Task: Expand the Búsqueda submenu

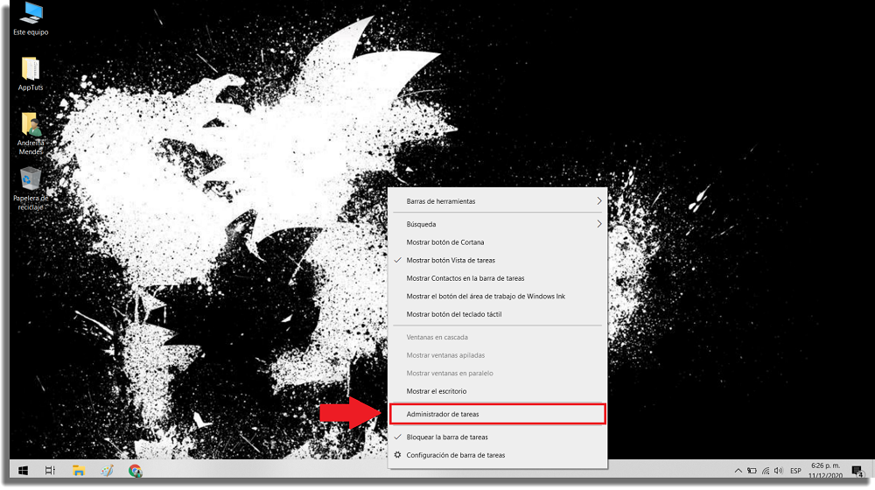Action: 498,224
